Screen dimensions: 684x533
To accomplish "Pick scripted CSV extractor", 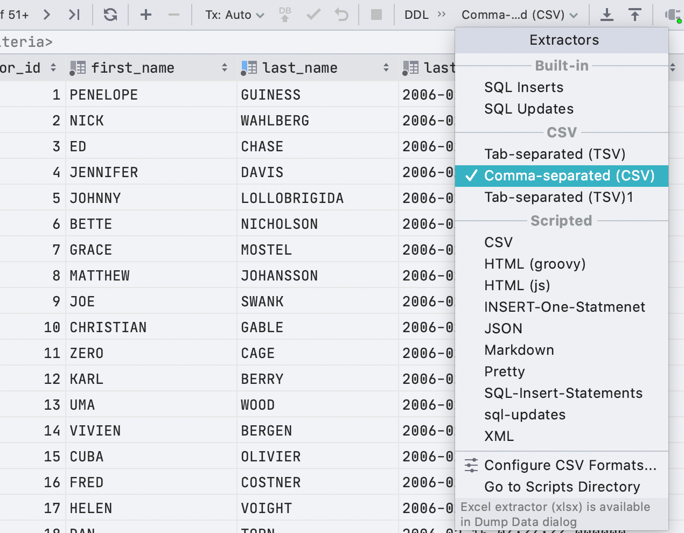I will (x=562, y=242).
